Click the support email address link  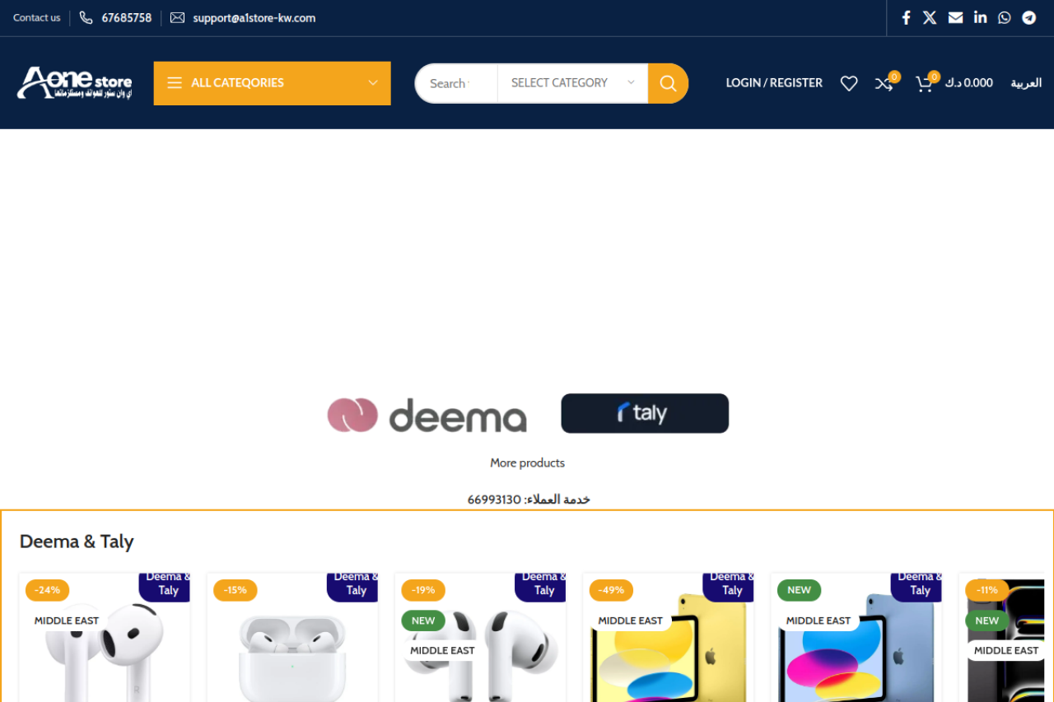pyautogui.click(x=254, y=18)
